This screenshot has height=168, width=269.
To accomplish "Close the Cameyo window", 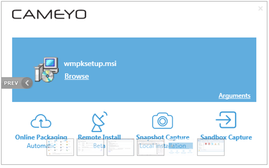I will click(x=260, y=8).
